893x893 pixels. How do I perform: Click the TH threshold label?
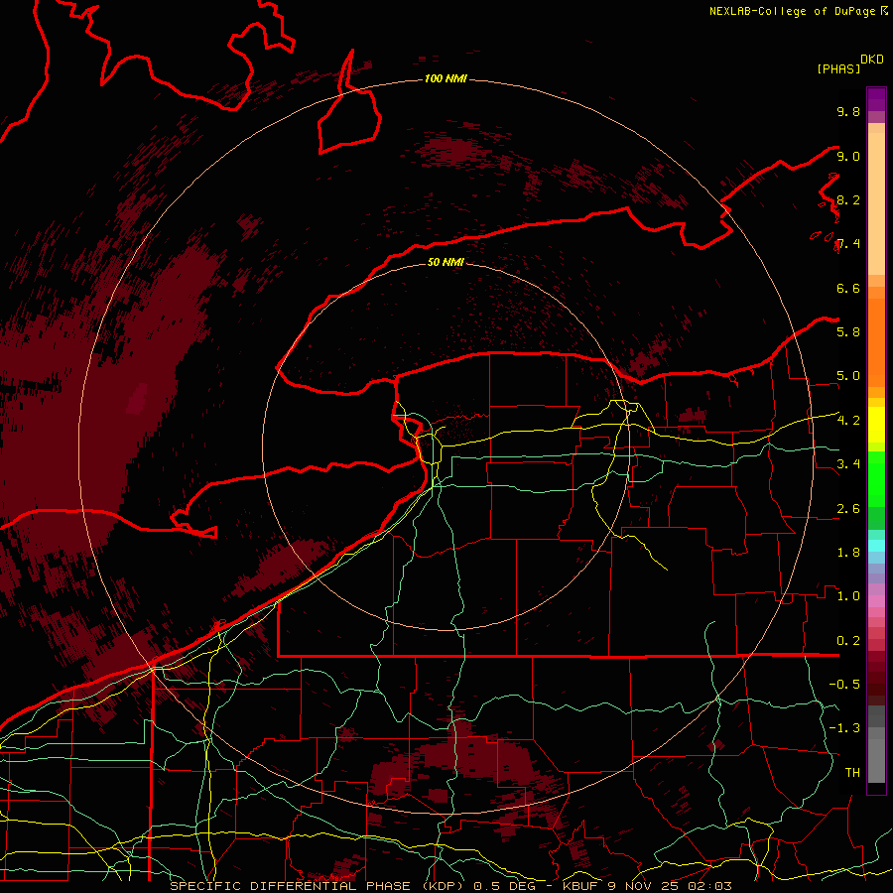click(852, 772)
